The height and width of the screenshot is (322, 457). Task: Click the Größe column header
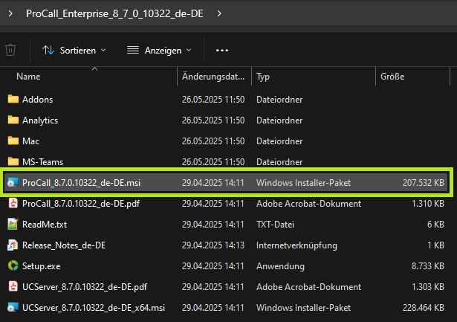(x=392, y=77)
